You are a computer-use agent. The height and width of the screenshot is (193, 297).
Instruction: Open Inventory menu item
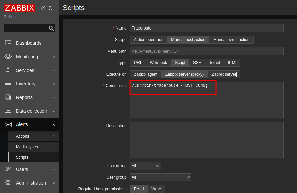(x=30, y=84)
